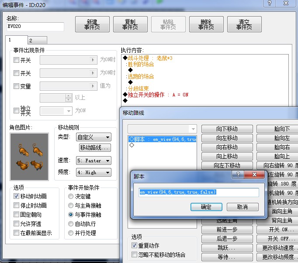Click the help question mark in title bar
The height and width of the screenshot is (263, 298).
270,3
